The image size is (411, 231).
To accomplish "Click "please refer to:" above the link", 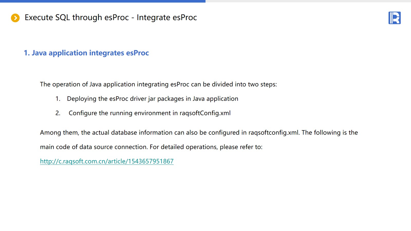I will pyautogui.click(x=241, y=147).
